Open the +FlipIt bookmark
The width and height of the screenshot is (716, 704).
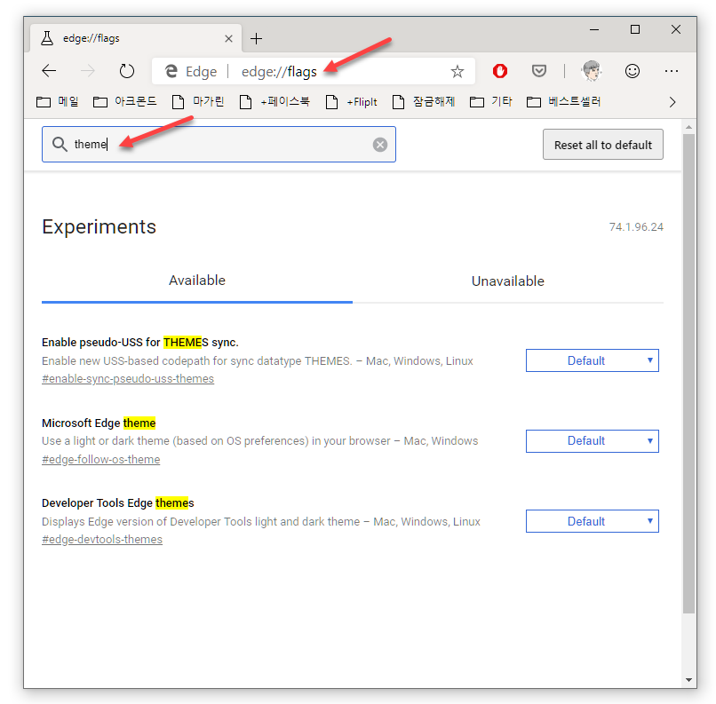[x=352, y=102]
